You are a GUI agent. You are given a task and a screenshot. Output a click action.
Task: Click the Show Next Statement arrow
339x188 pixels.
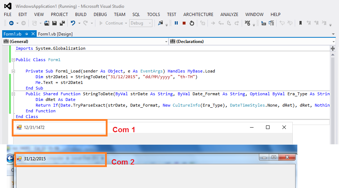point(213,23)
